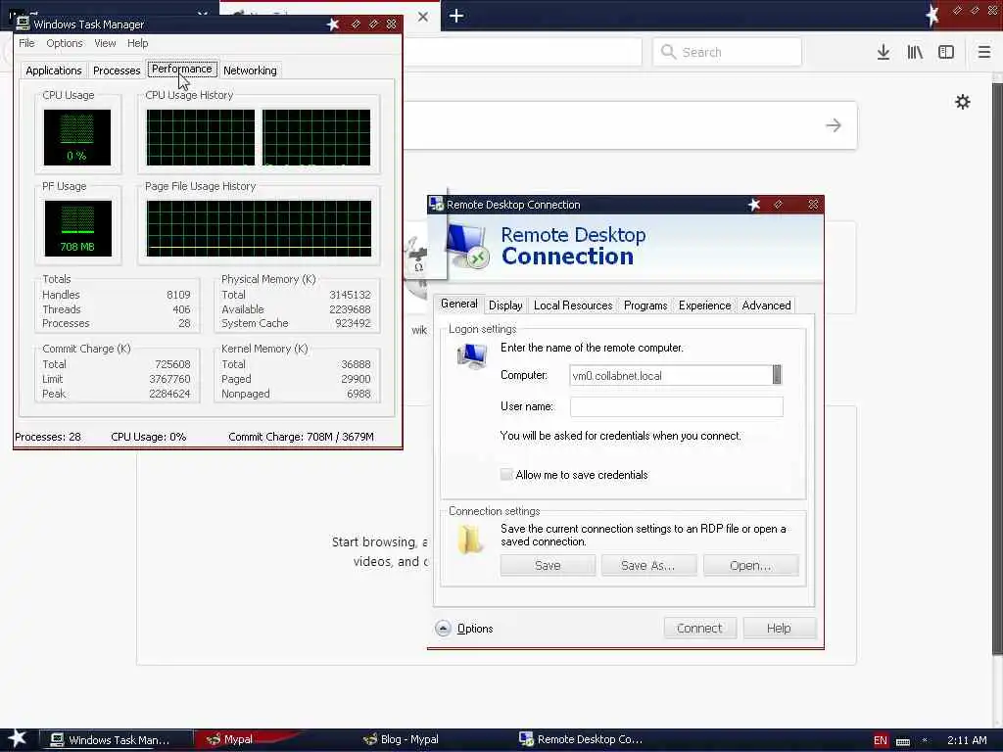Open the Library bookshelf icon in browser toolbar
Screen dimensions: 1003x752
tap(915, 53)
